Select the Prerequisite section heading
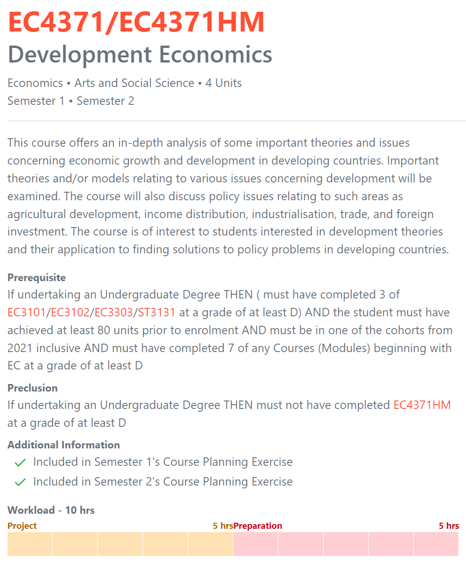 [37, 278]
